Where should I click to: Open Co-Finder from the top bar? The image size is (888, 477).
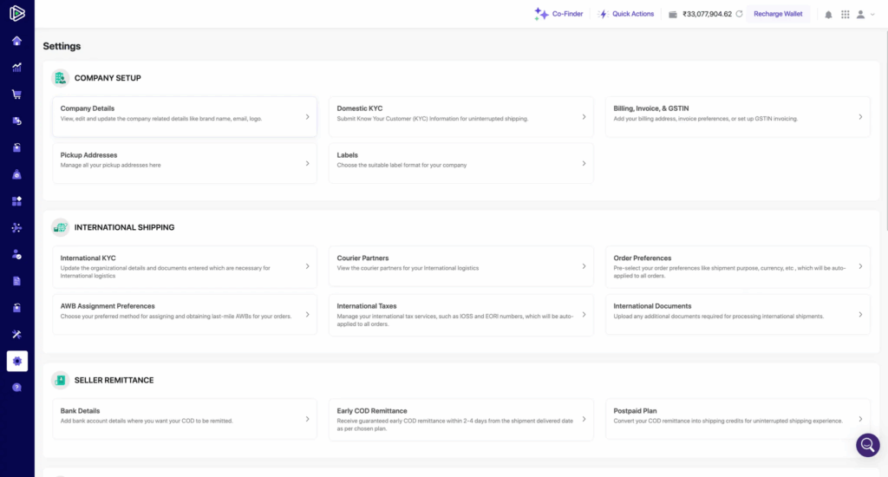tap(559, 15)
